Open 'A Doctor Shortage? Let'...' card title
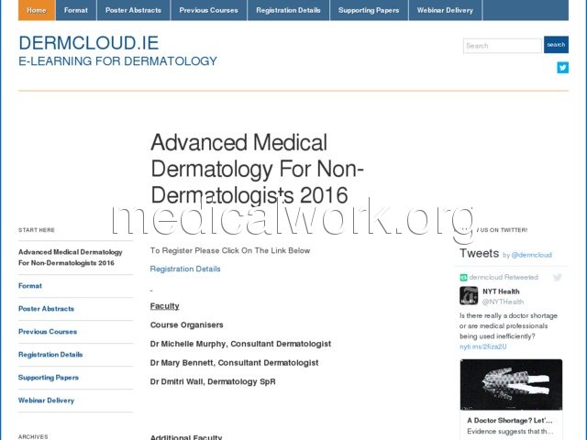This screenshot has height=440, width=587. [510, 420]
